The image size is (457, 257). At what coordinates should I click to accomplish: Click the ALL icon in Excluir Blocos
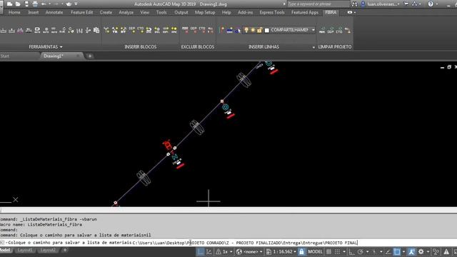point(210,30)
